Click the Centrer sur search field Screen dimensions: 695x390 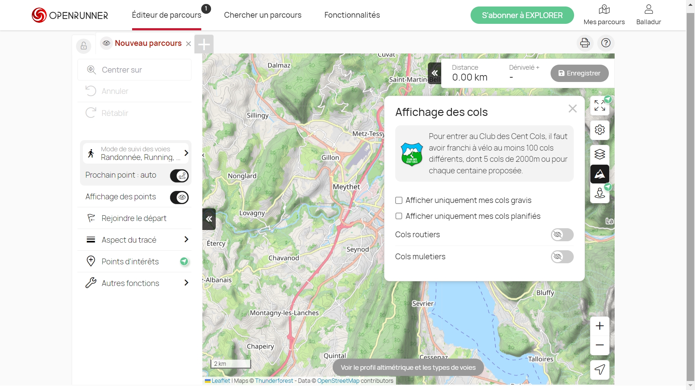(134, 70)
